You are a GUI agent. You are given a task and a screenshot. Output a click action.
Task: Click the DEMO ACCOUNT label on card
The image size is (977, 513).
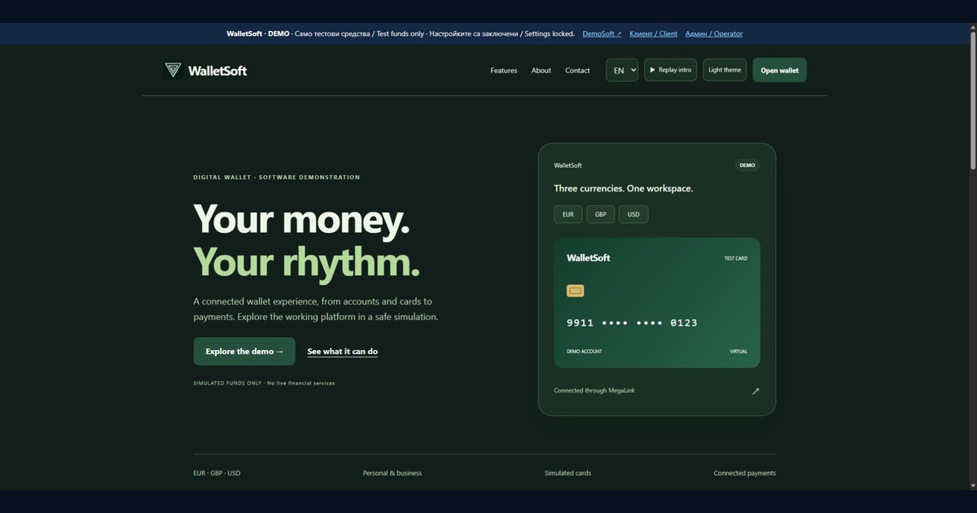pyautogui.click(x=585, y=352)
